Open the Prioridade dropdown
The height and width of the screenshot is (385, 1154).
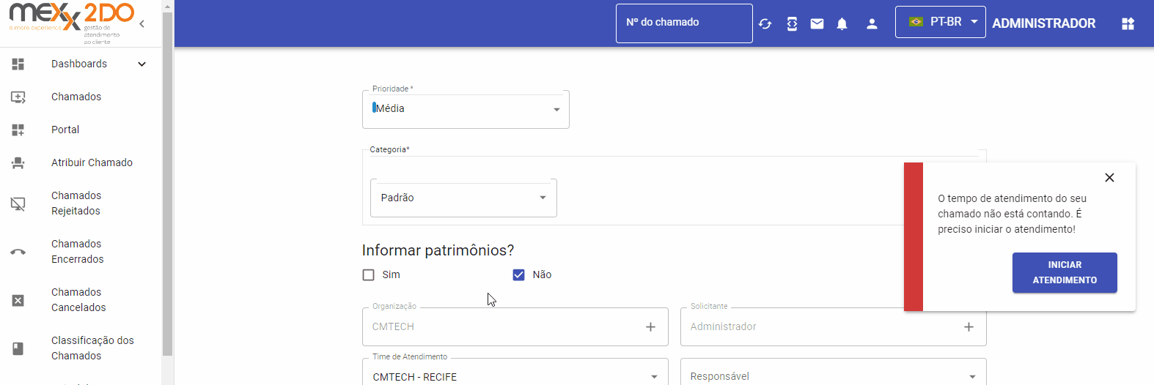(x=466, y=109)
